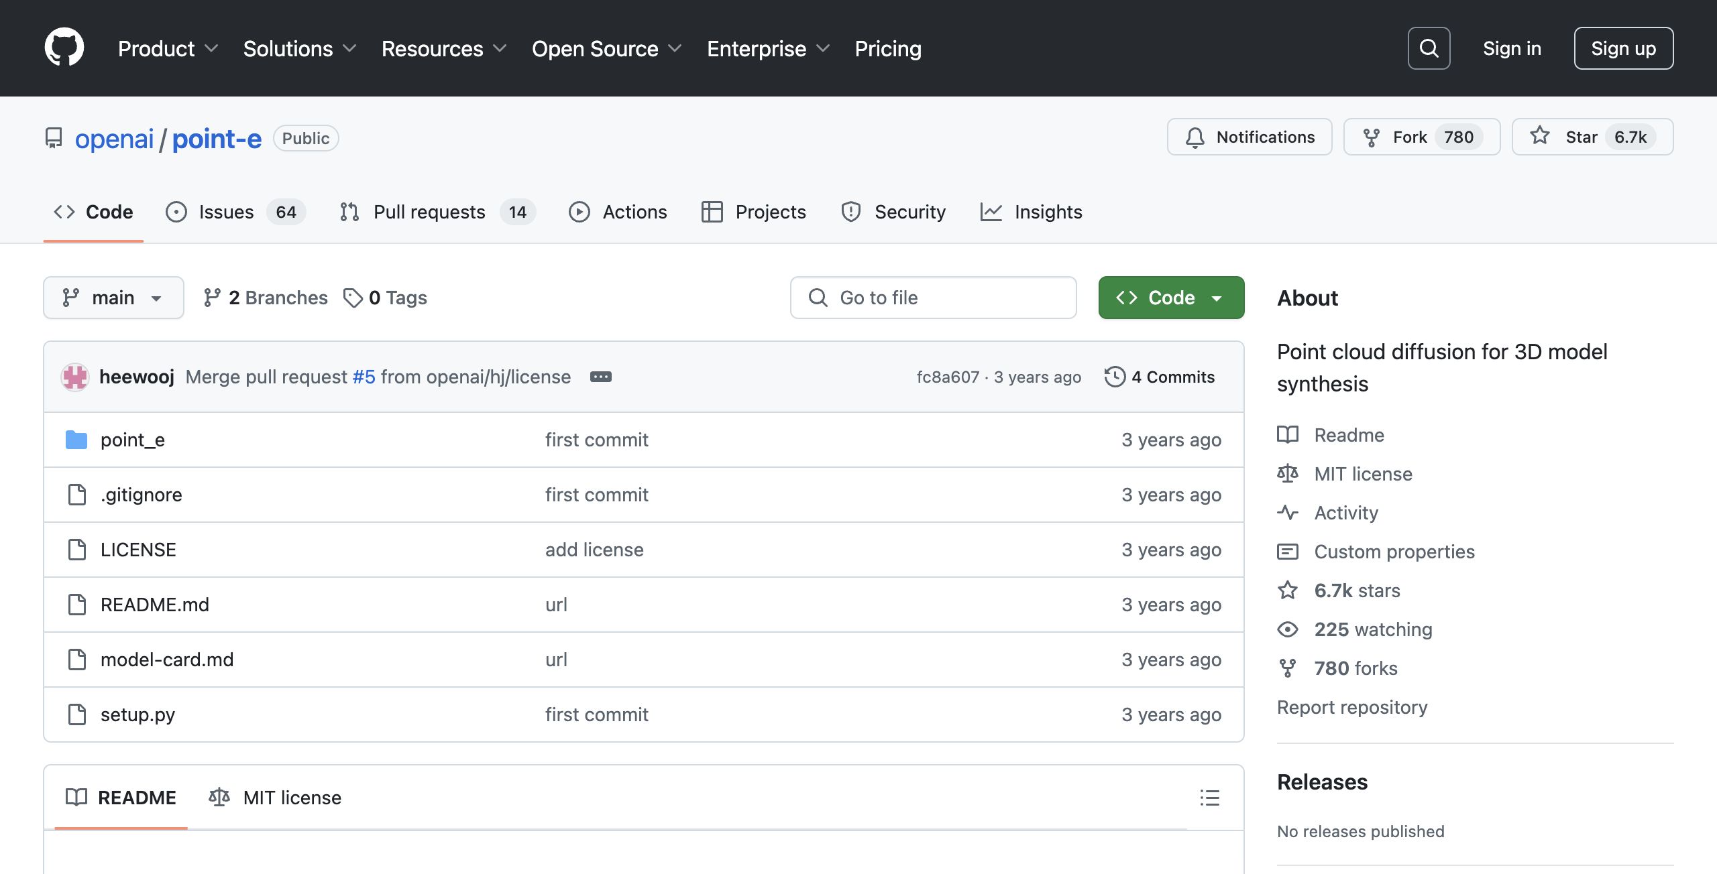Open the Product menu
Viewport: 1717px width, 874px height.
point(167,48)
